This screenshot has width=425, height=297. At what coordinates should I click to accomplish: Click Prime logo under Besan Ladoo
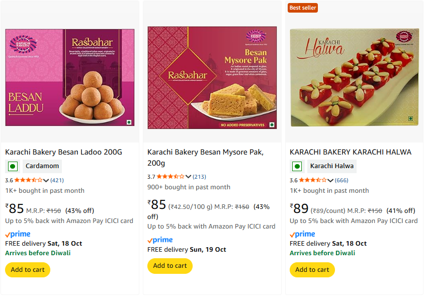click(18, 235)
